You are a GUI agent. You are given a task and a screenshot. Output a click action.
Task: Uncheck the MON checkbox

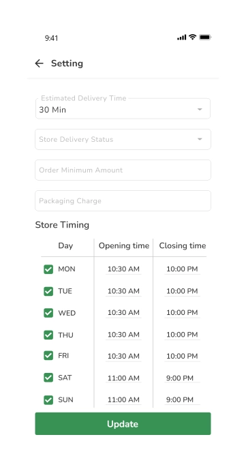[x=48, y=269]
